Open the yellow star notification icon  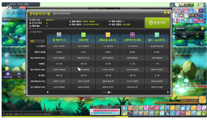7,68
